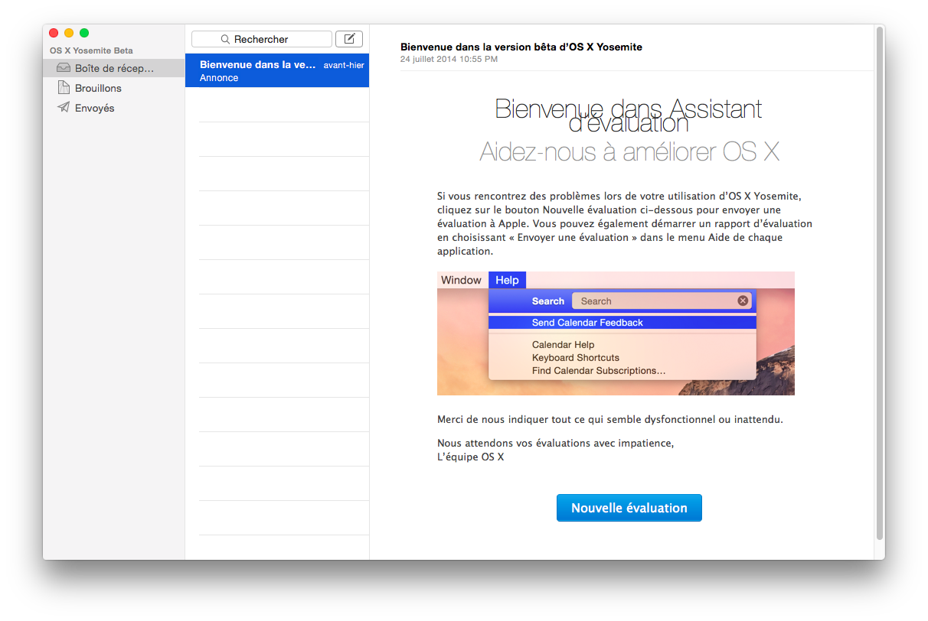Open the Boîte de récep… mailbox
Screen dimensions: 928x621
coord(114,68)
